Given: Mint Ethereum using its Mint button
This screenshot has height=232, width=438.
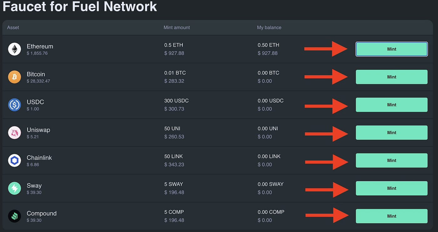Looking at the screenshot, I should (392, 49).
